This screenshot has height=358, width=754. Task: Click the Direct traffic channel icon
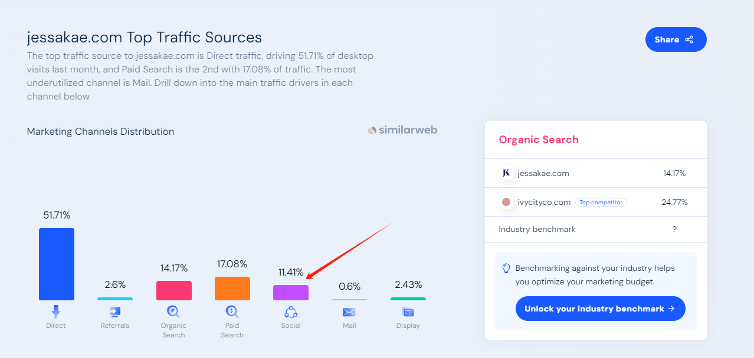[x=56, y=312]
